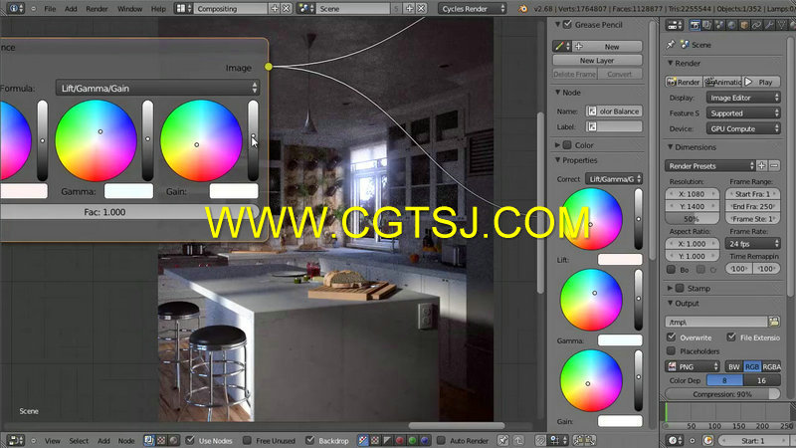Toggle the Backdrop checkbox
This screenshot has width=796, height=448.
(310, 440)
